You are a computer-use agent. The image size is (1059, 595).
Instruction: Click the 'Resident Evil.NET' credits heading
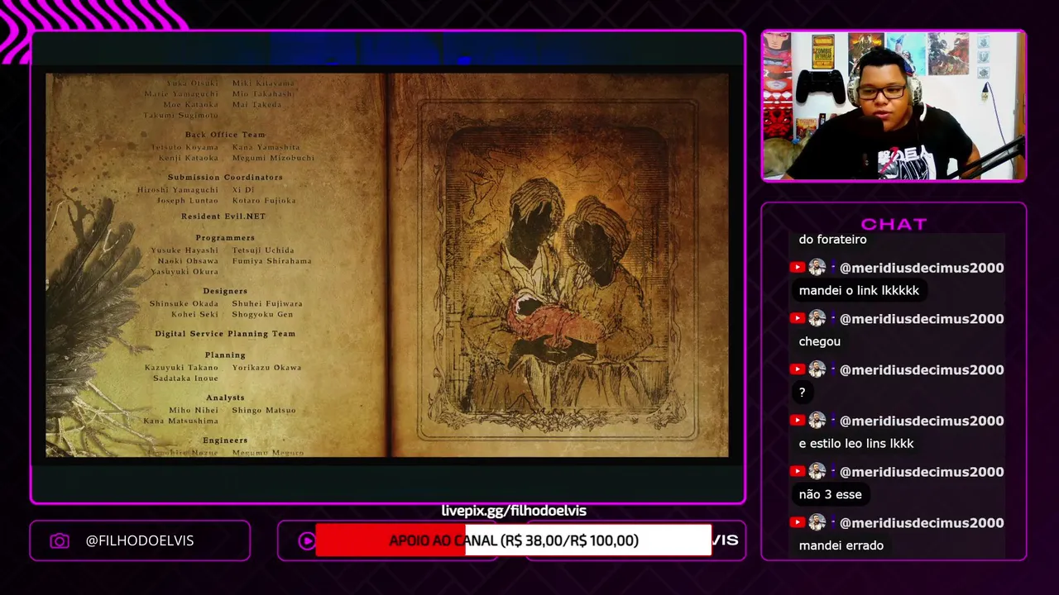click(223, 217)
